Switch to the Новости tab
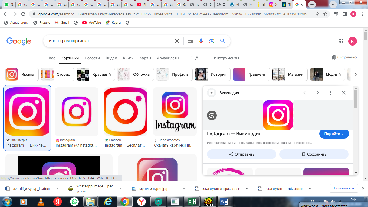 pyautogui.click(x=92, y=58)
